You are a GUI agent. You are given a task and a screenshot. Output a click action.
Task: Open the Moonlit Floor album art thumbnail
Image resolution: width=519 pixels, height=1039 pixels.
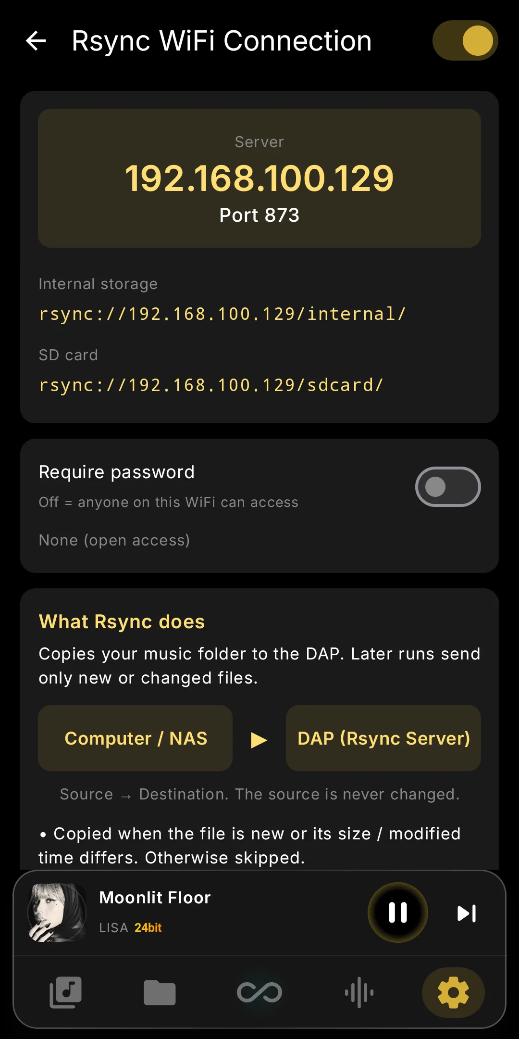(57, 912)
